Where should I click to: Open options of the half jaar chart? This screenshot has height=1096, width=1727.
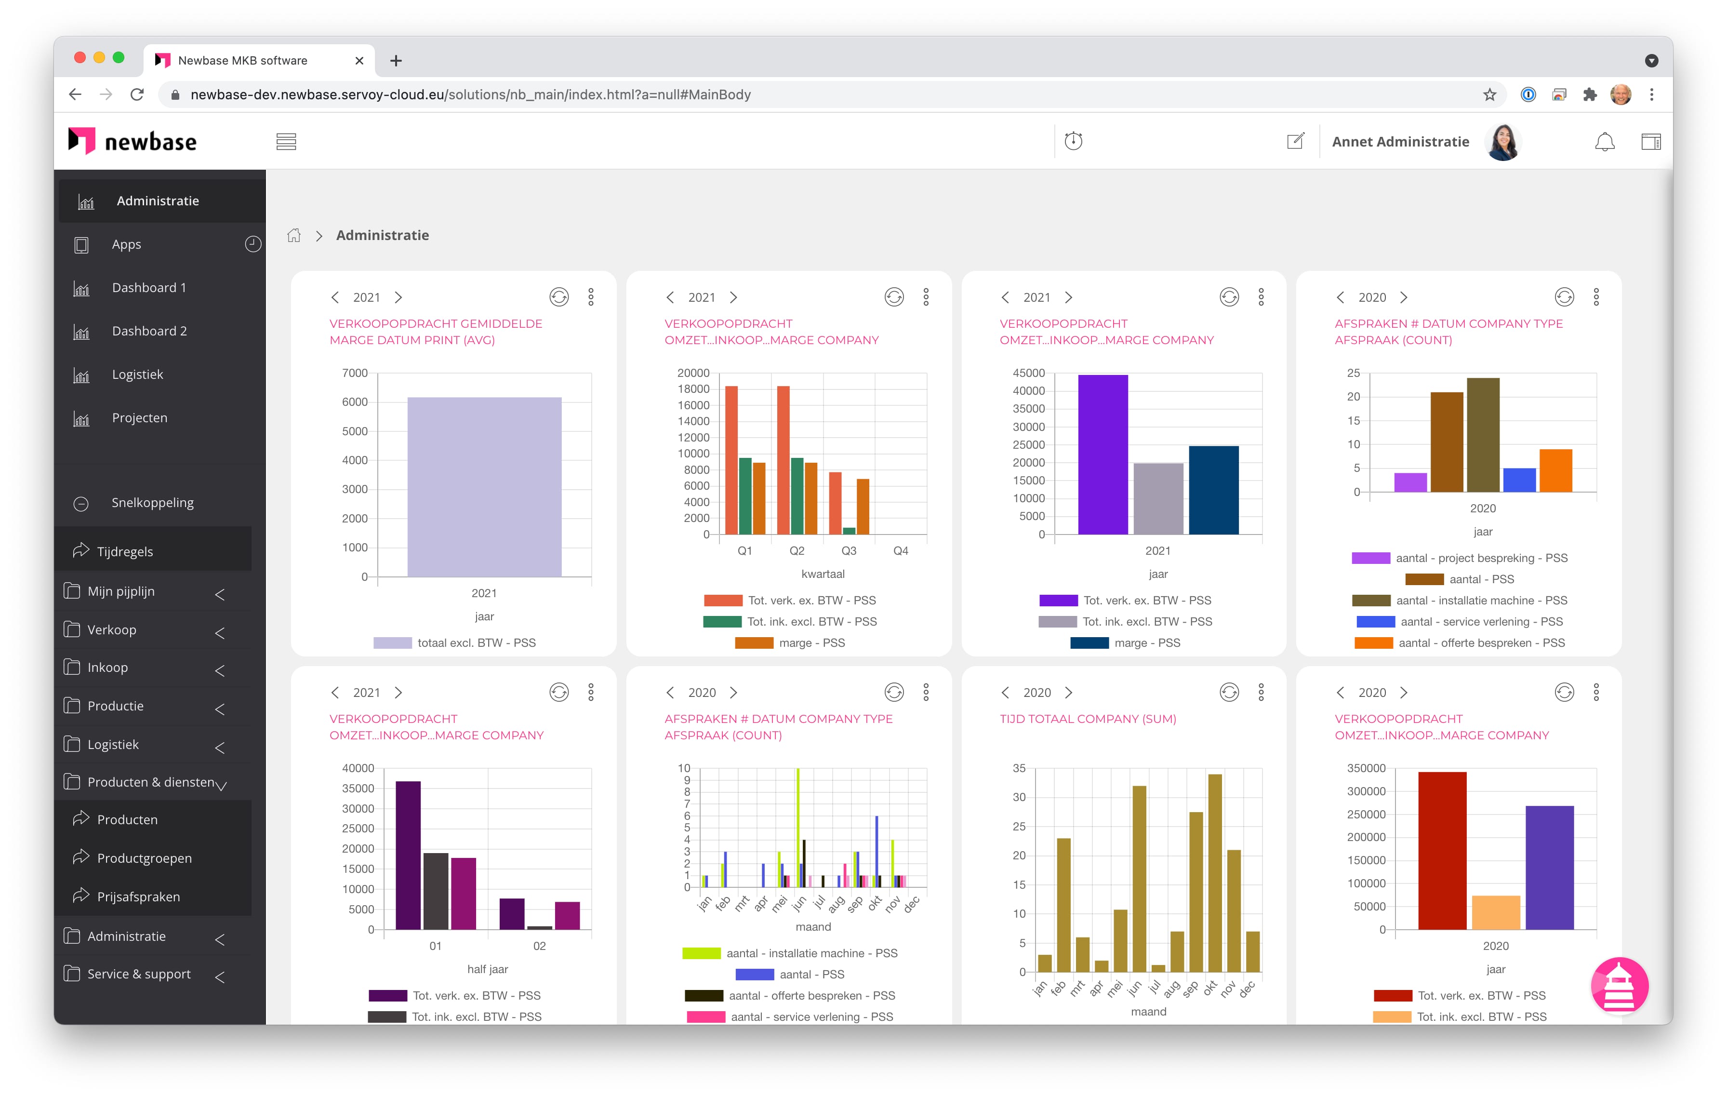pyautogui.click(x=591, y=692)
